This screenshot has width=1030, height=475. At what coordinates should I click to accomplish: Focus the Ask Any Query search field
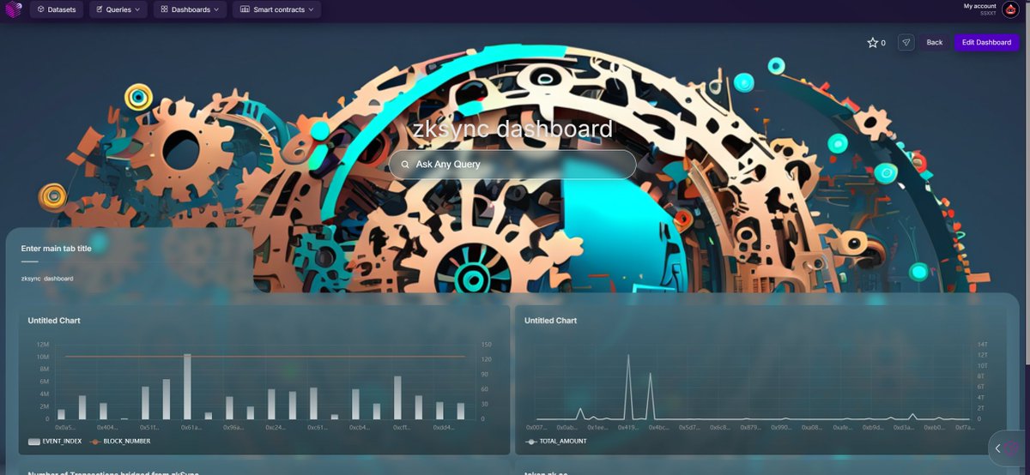tap(512, 164)
